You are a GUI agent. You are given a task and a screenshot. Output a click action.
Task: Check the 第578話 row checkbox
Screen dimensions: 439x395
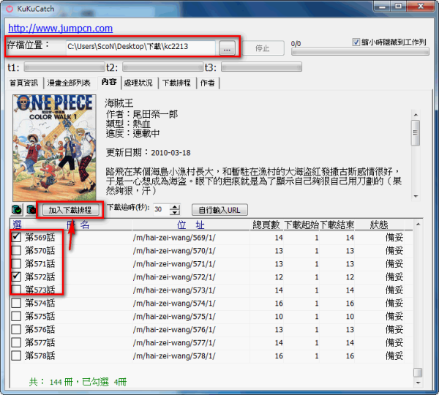click(x=16, y=355)
